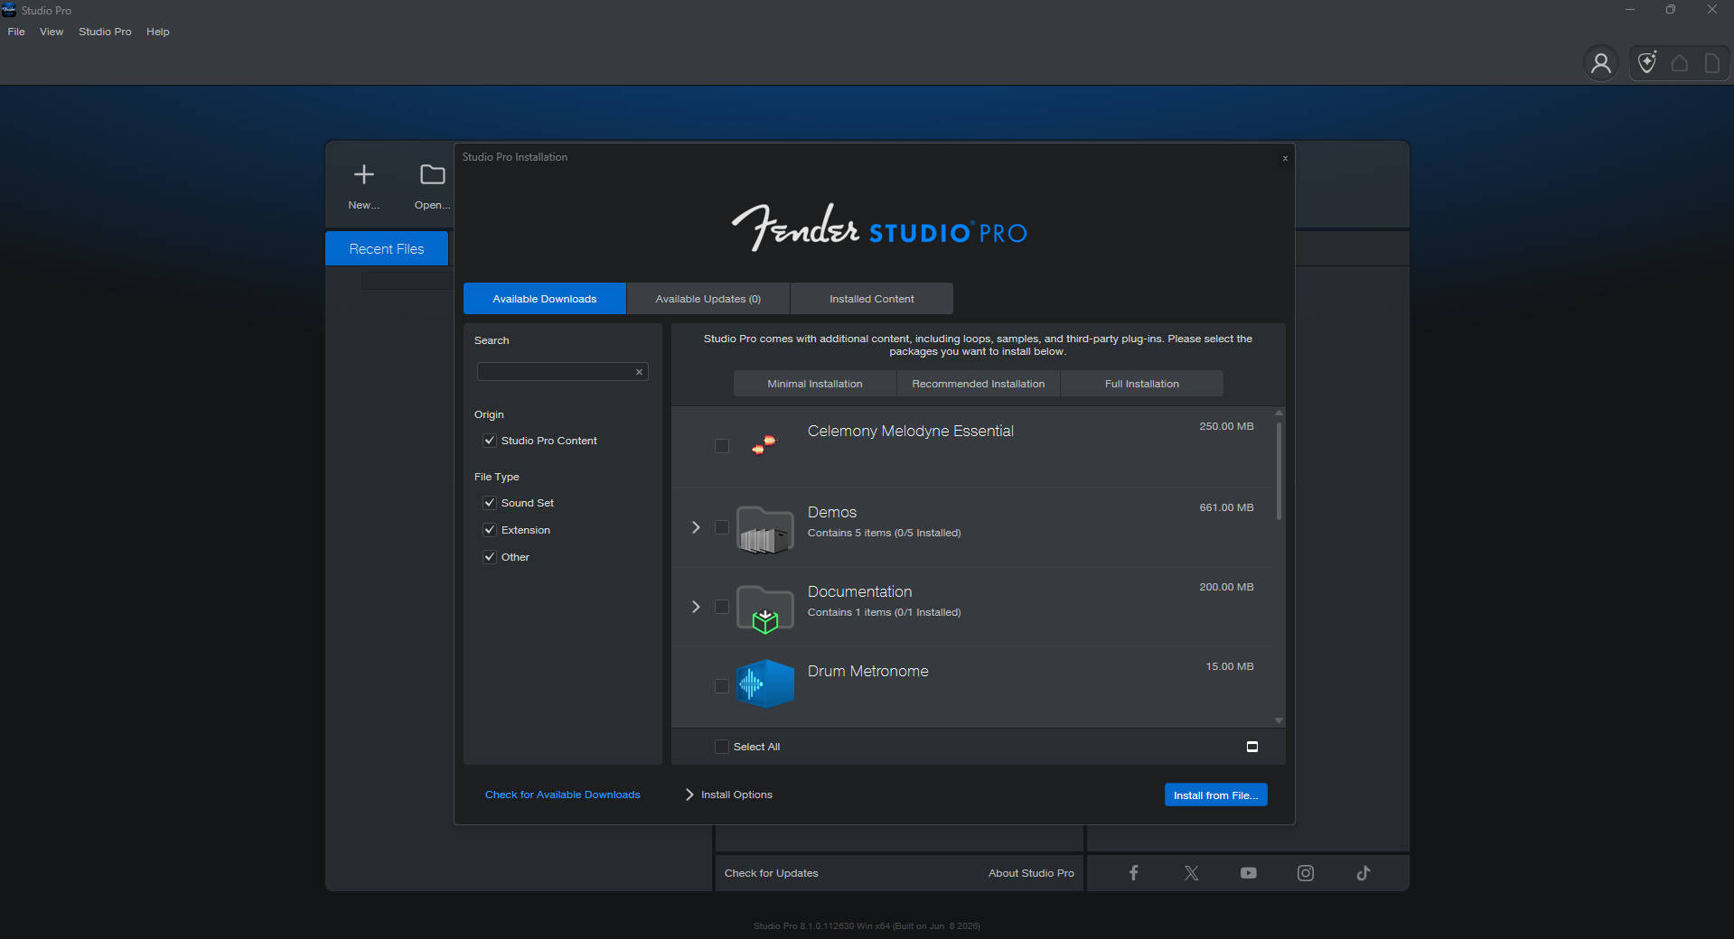1734x939 pixels.
Task: Click Check for Updates link
Action: [772, 873]
